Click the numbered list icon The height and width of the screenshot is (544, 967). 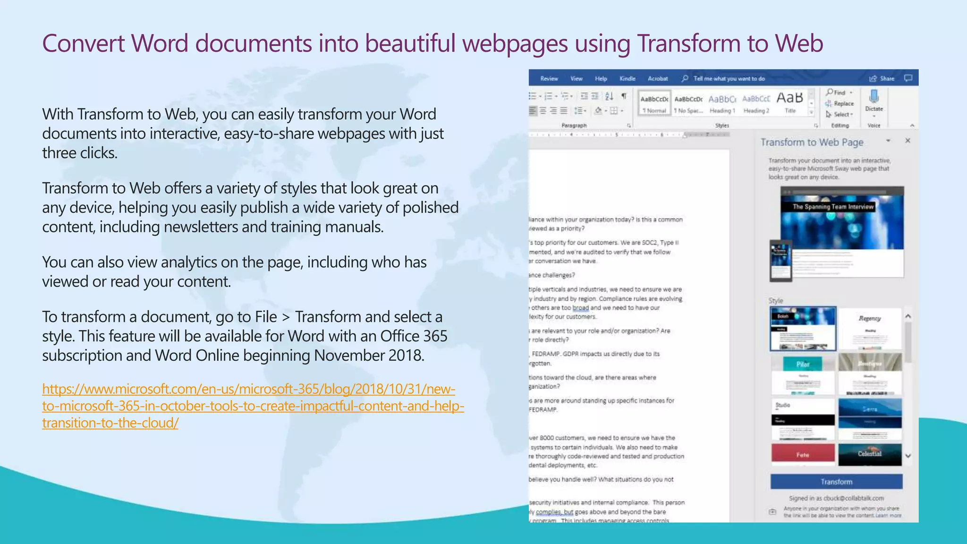(549, 96)
